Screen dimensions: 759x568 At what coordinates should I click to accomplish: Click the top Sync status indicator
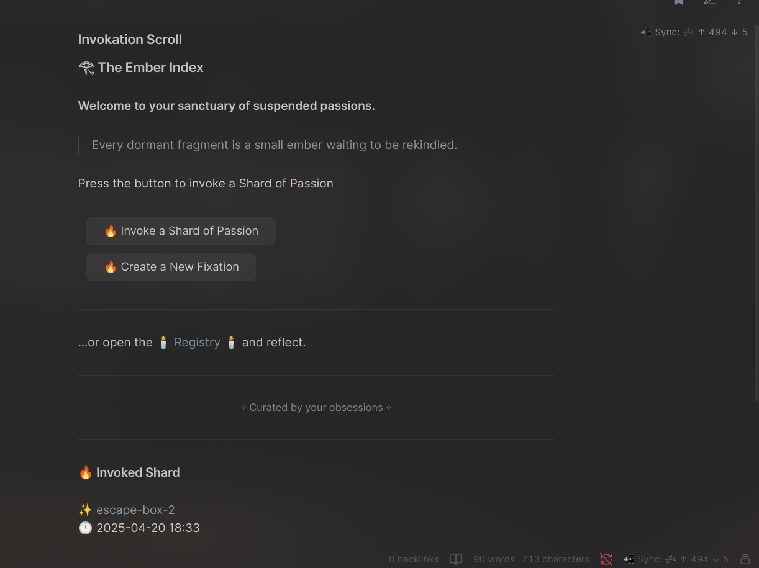coord(694,32)
